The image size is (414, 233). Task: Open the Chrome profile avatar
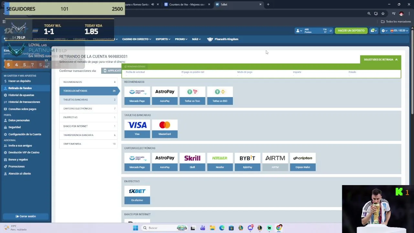coord(401,14)
